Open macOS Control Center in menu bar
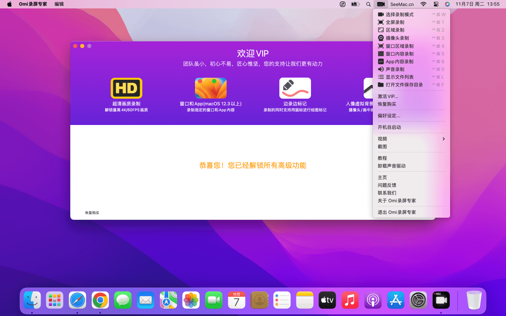 click(436, 4)
